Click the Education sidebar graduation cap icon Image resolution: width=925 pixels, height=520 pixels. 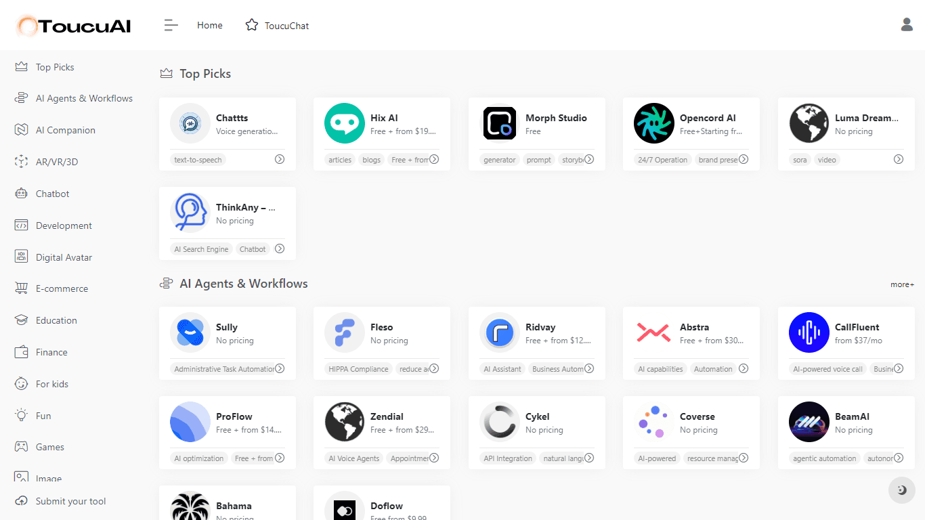22,320
